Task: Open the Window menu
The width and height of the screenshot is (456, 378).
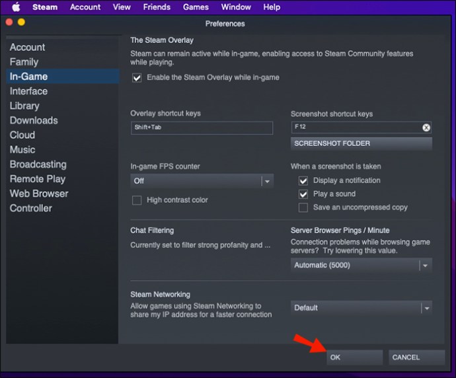Action: (236, 7)
